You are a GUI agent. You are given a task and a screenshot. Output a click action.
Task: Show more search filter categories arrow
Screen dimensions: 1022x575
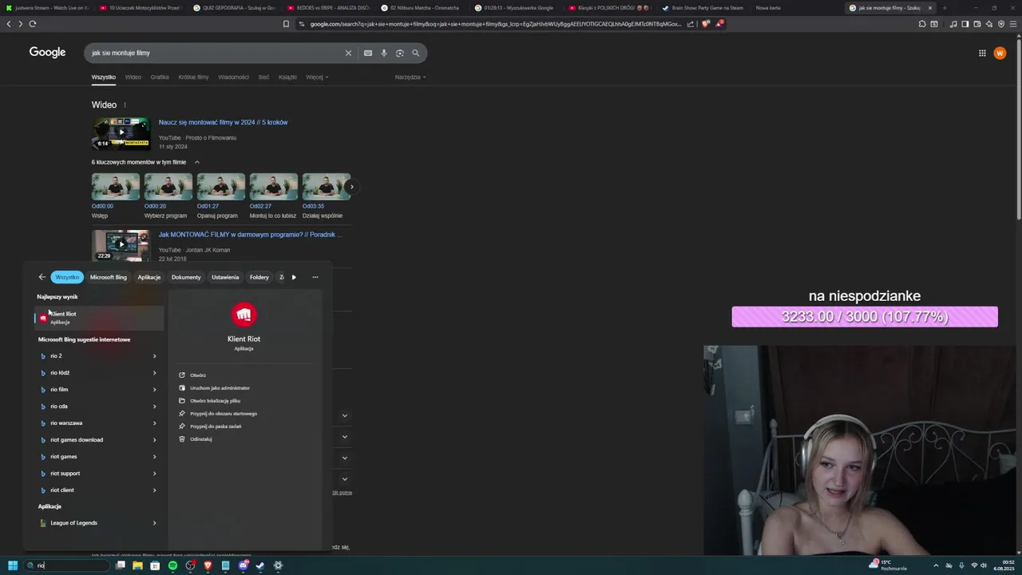tap(294, 277)
